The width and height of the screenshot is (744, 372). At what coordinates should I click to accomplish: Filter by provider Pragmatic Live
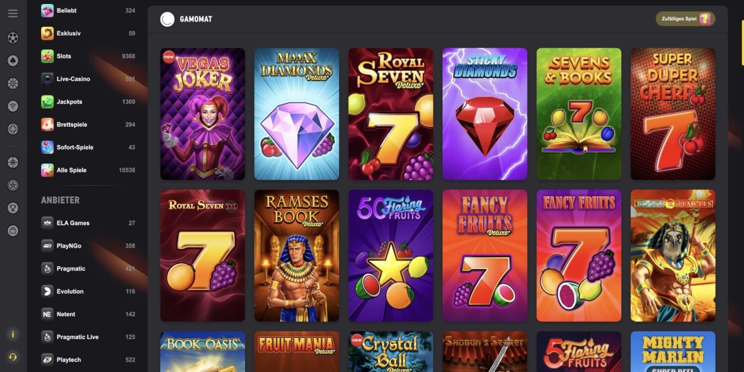pos(88,337)
